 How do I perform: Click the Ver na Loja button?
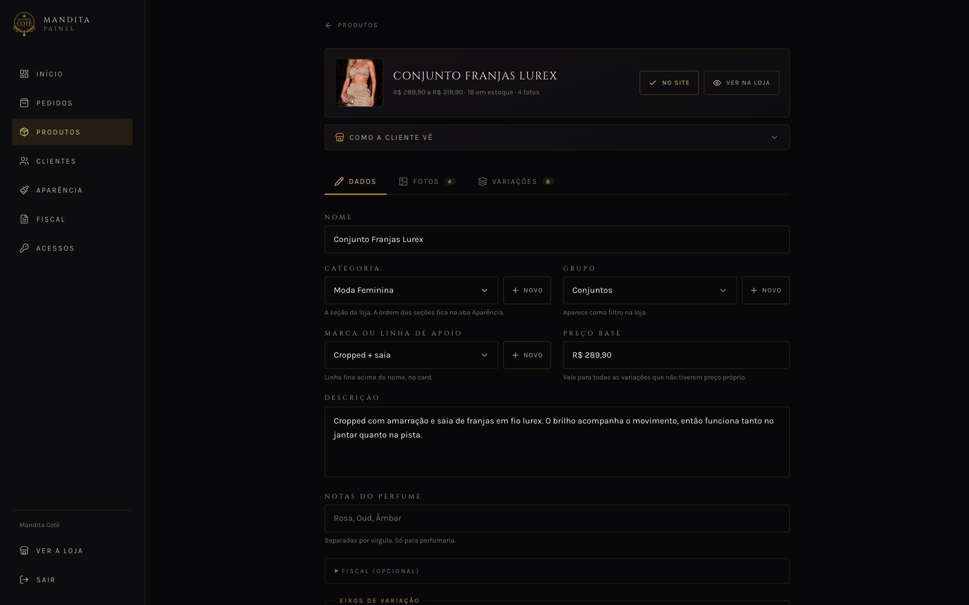click(x=741, y=83)
